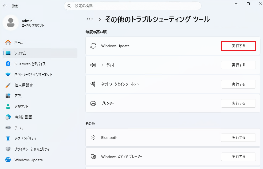Run the Windows メディア プレーヤー troubleshooter
This screenshot has width=263, height=169.
coord(238,157)
